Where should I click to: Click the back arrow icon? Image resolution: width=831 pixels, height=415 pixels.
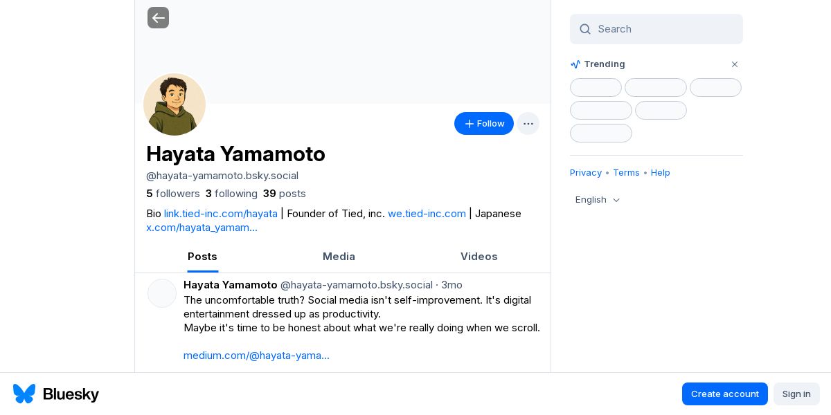158,18
